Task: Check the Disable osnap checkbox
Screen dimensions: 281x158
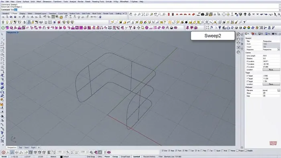Action: [x=246, y=151]
